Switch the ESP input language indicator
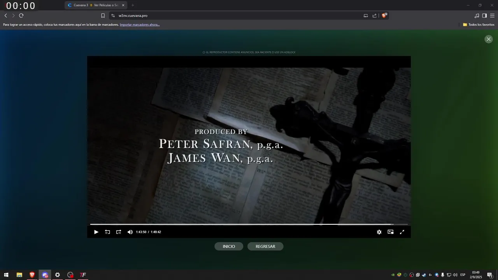 [463, 275]
